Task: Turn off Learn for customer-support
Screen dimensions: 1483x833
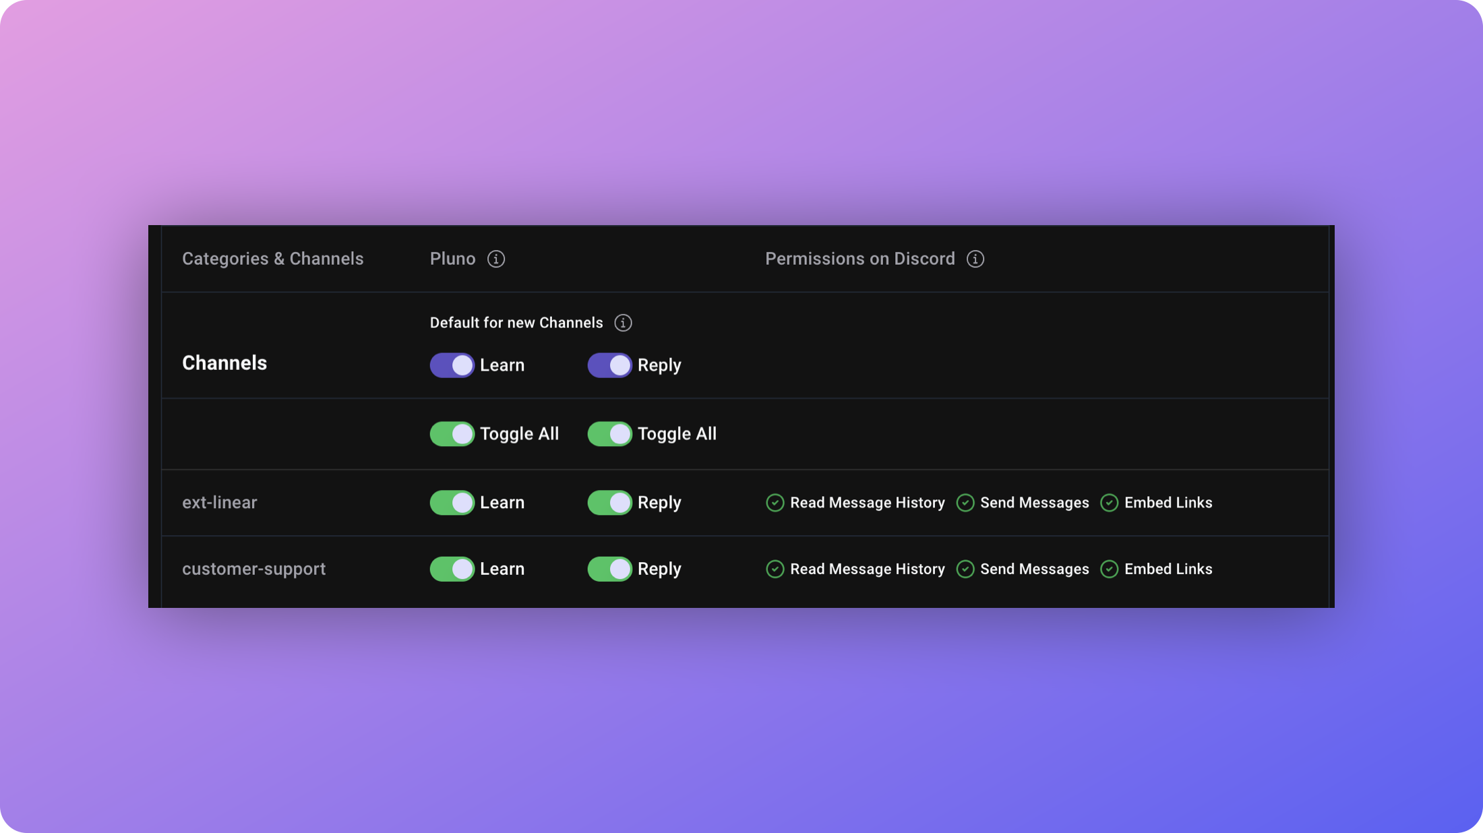Action: [452, 569]
